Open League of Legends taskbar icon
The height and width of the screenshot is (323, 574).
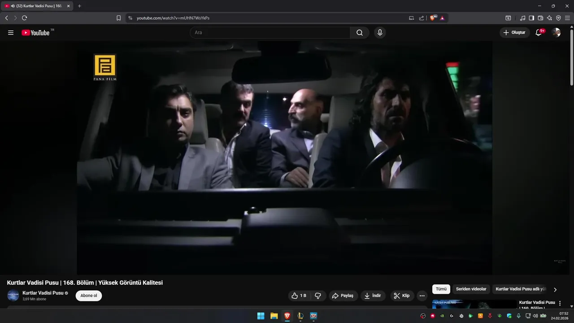click(300, 316)
